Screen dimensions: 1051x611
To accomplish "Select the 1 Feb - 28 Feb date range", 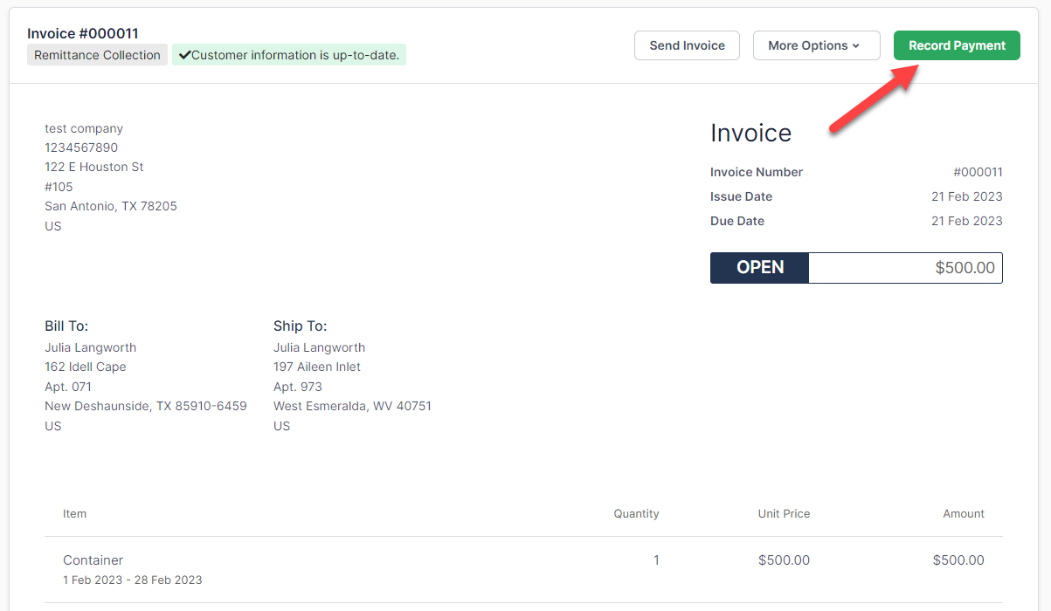I will pyautogui.click(x=131, y=580).
